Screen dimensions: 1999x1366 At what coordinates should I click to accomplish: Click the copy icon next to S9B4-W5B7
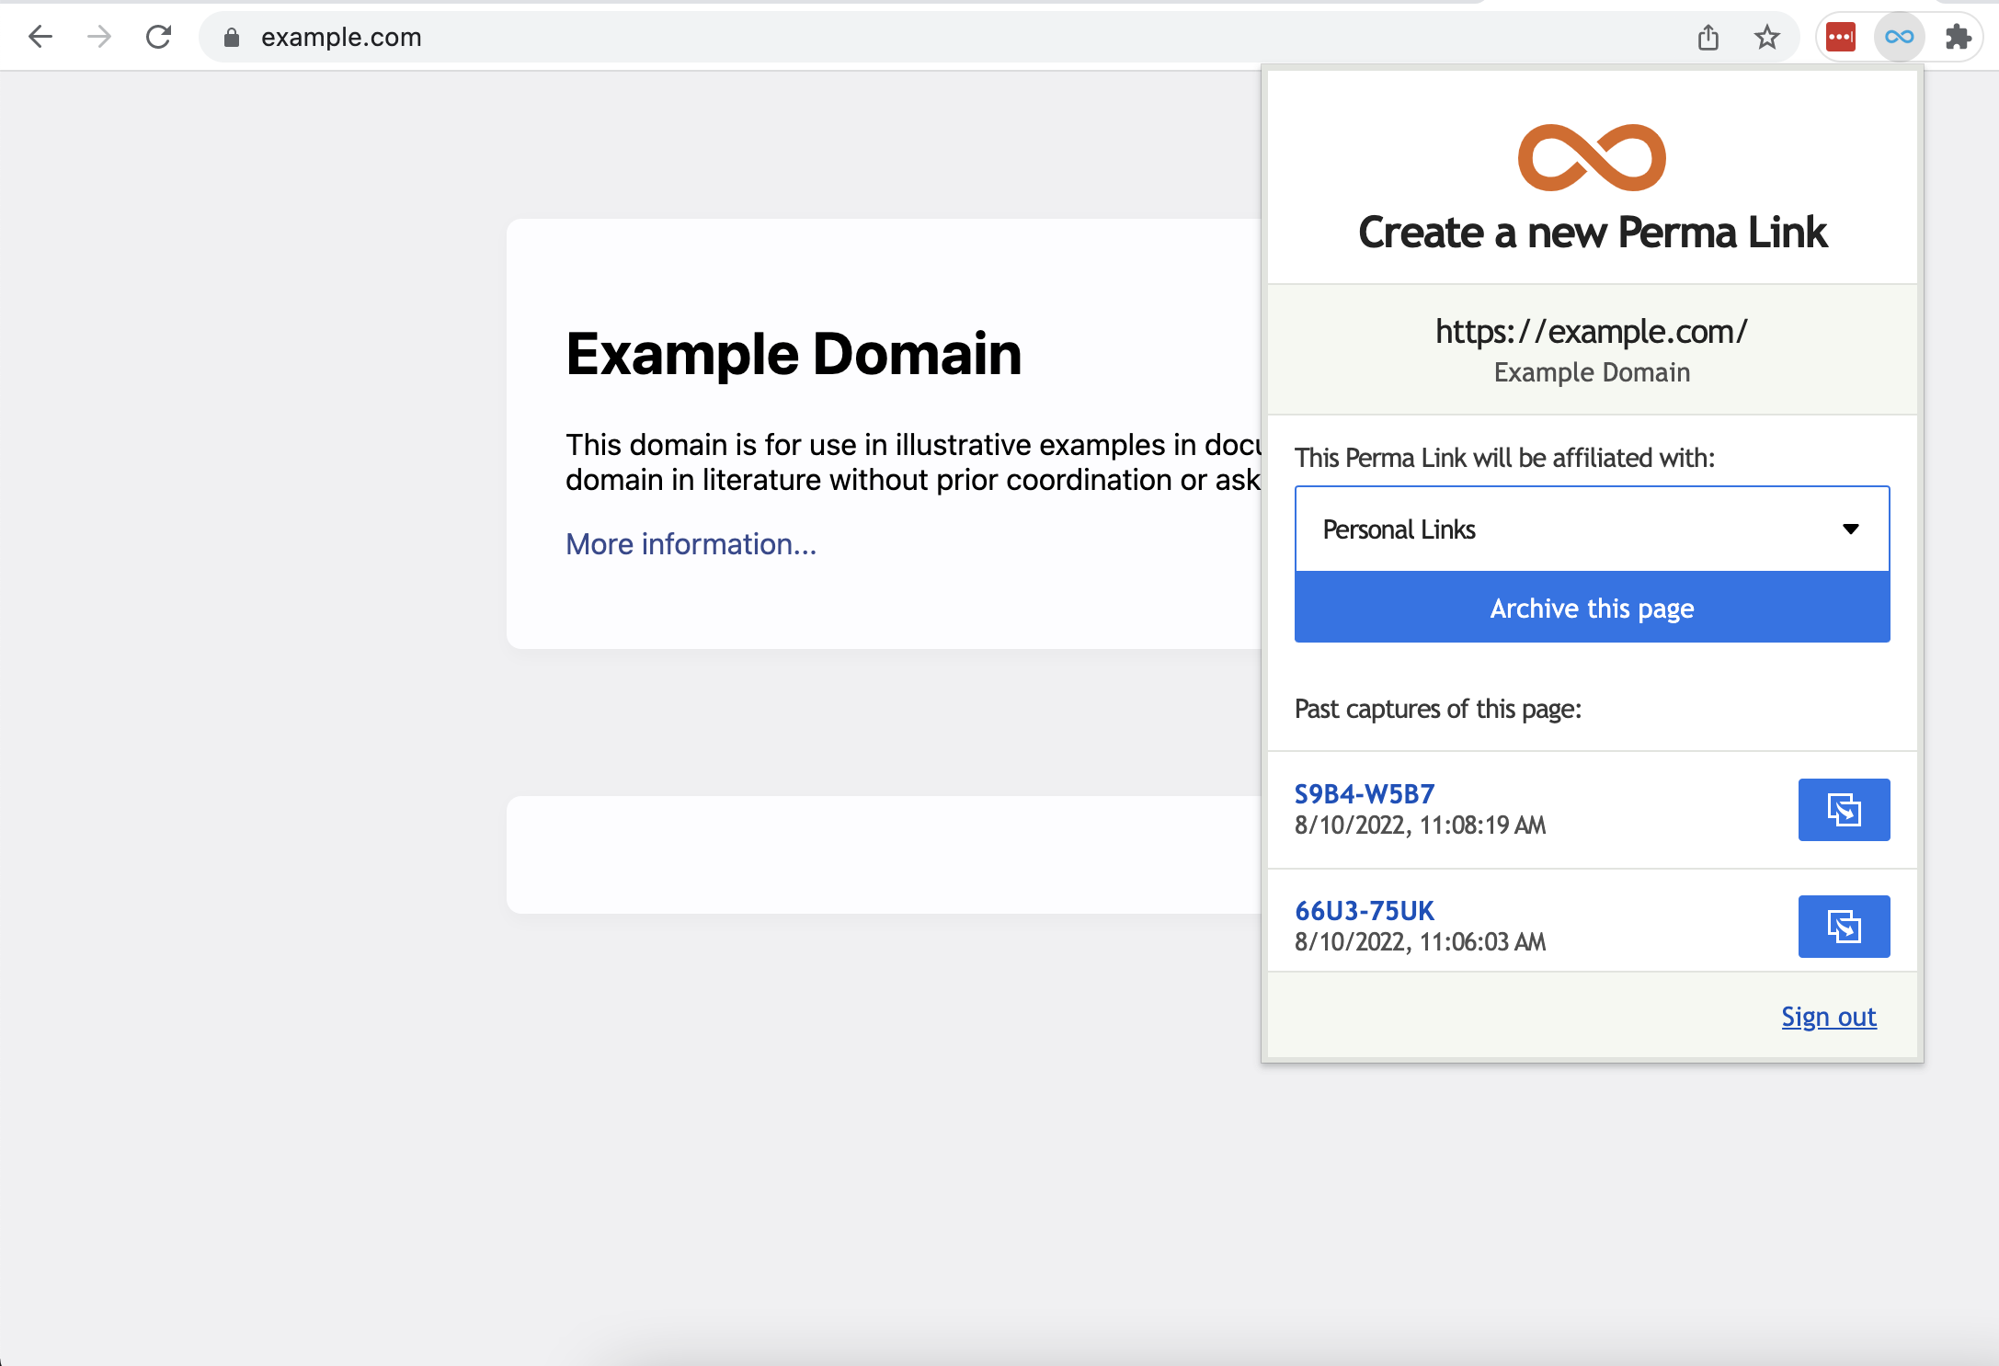pos(1844,810)
